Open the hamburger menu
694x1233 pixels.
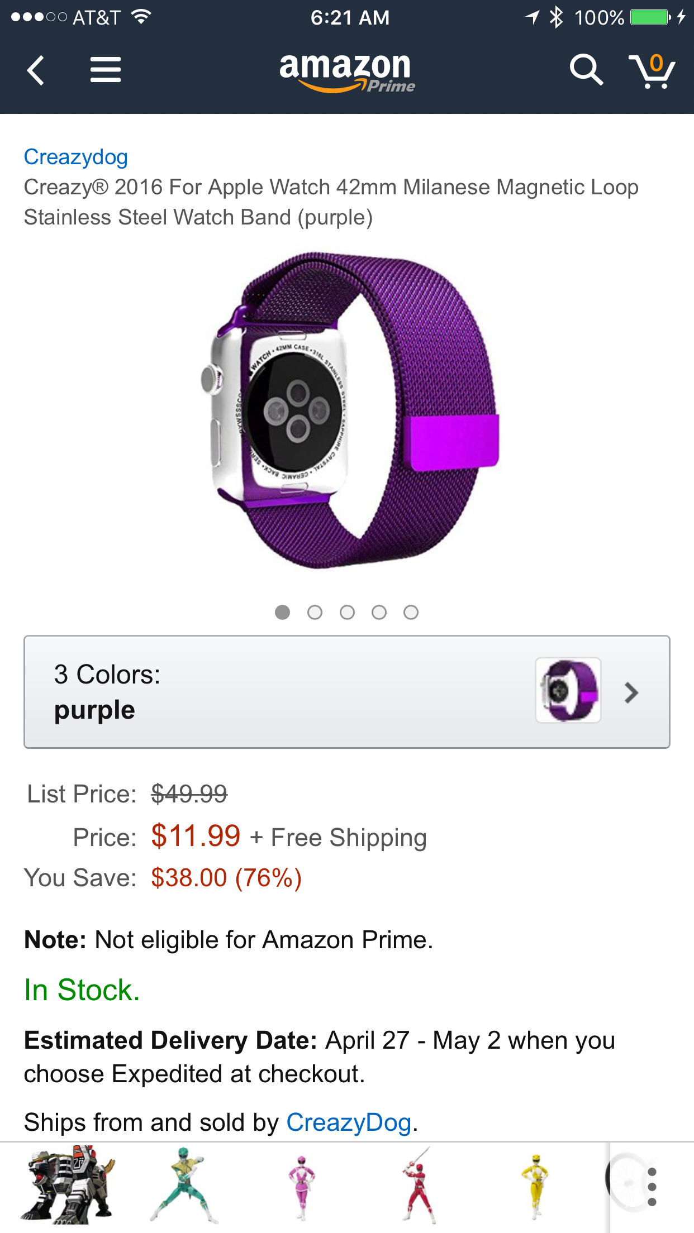coord(106,70)
